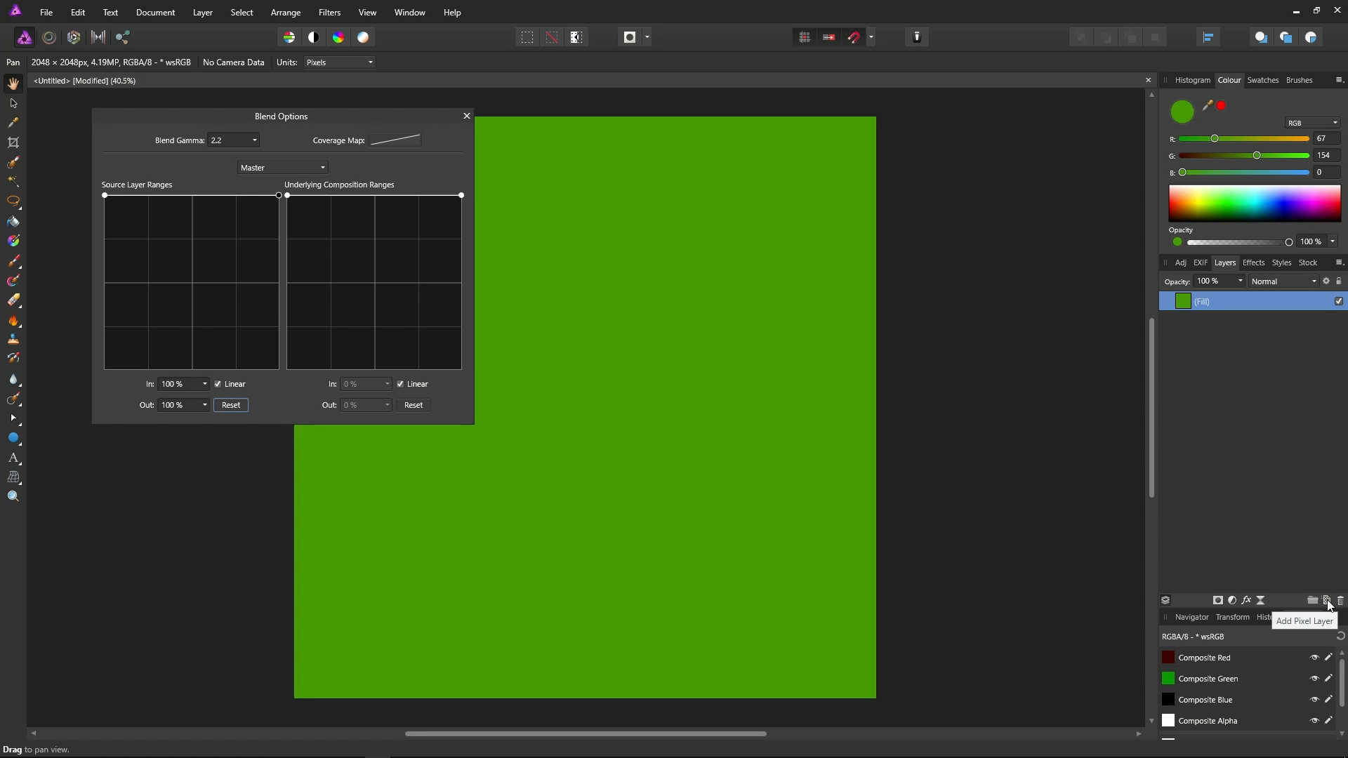Click Reset under Underlying Composition Ranges
This screenshot has width=1348, height=758.
tap(414, 405)
